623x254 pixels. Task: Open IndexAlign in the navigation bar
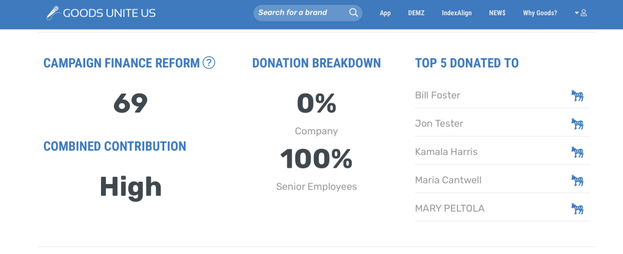[x=458, y=13]
